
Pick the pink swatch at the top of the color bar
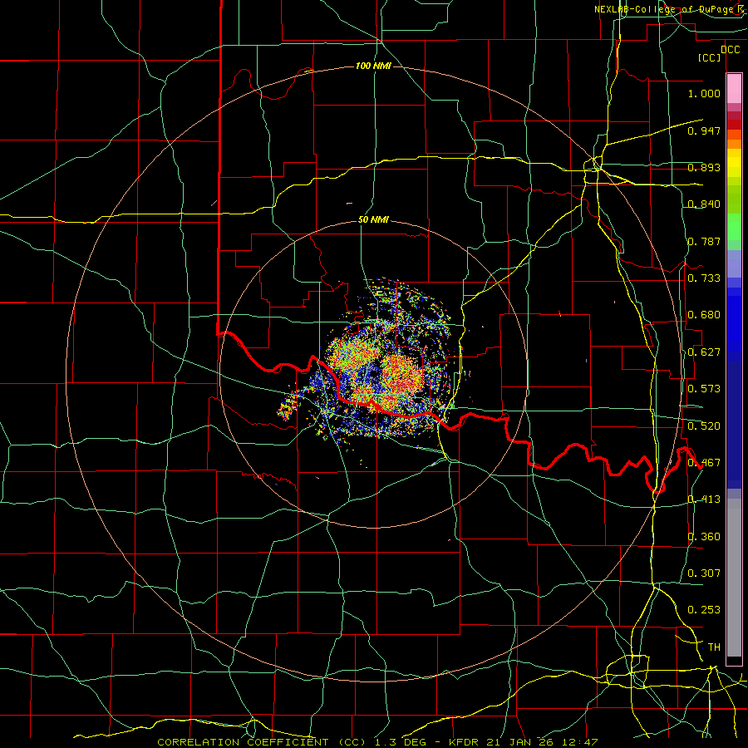point(734,89)
